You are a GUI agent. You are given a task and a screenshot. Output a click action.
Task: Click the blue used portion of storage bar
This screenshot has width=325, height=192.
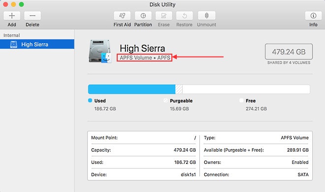(131, 89)
